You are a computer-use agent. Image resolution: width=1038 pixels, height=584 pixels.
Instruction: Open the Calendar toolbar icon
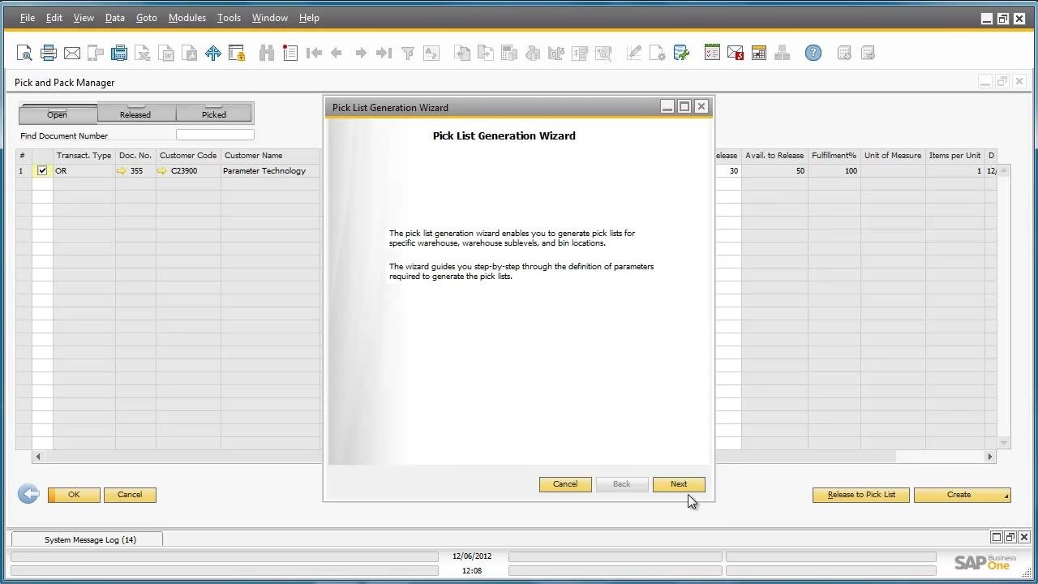759,54
